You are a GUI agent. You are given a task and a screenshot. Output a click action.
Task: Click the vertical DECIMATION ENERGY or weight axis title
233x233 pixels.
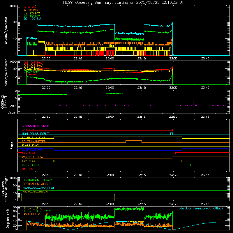coord(4,189)
